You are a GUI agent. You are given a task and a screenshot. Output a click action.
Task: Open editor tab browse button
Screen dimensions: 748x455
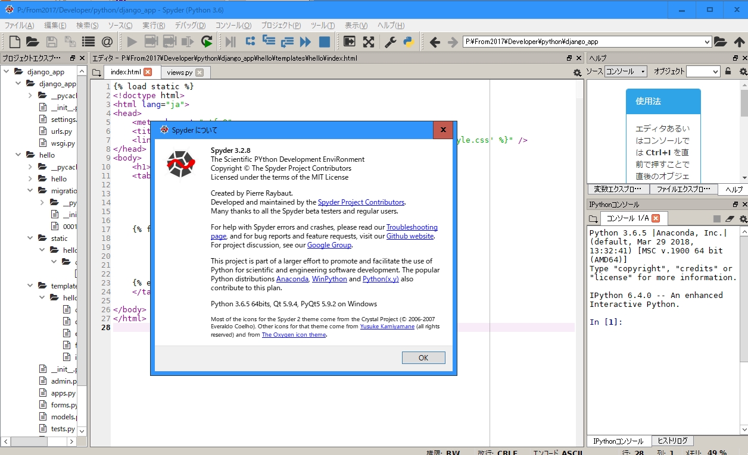pyautogui.click(x=96, y=73)
